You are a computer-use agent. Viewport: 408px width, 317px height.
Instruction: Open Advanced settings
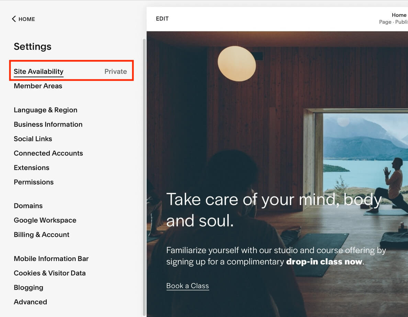pyautogui.click(x=30, y=302)
